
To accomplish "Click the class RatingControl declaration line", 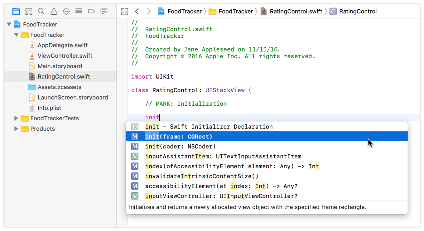I will 191,90.
